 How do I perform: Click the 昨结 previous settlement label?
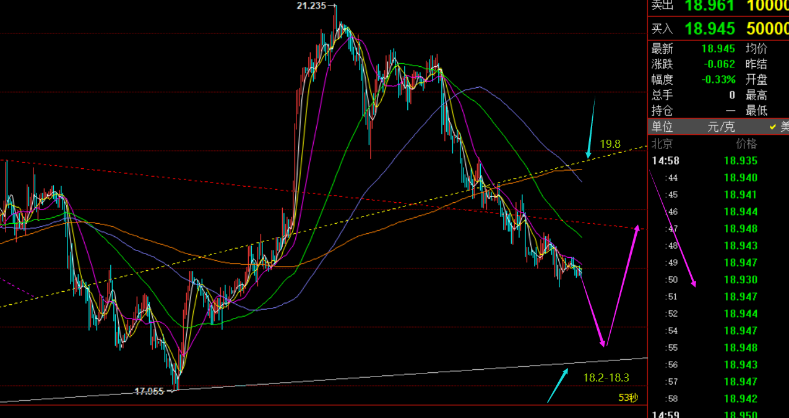757,64
